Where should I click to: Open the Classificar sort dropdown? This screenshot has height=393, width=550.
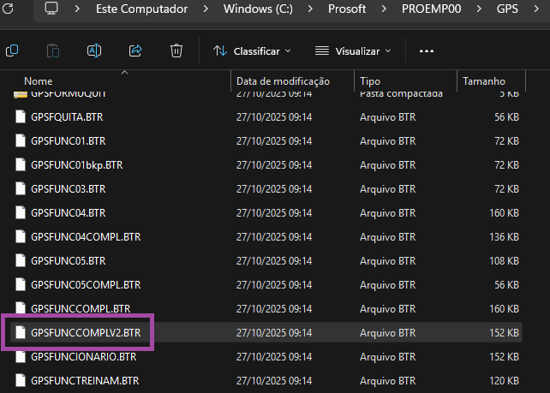point(252,51)
